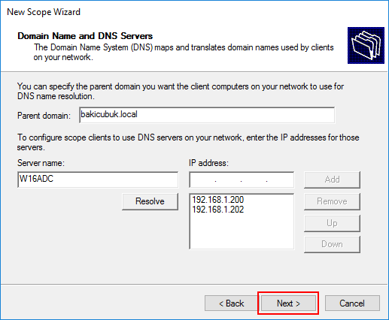This screenshot has width=389, height=320.
Task: Click the Add IP address button
Action: 332,180
